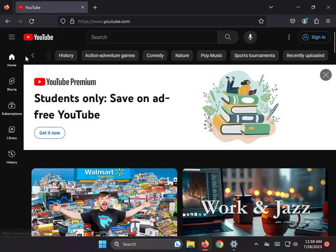Open History in sidebar
Image resolution: width=336 pixels, height=252 pixels.
pos(12,157)
